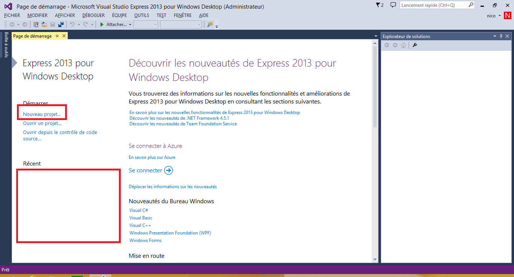Open the Visual C# link

pos(139,210)
